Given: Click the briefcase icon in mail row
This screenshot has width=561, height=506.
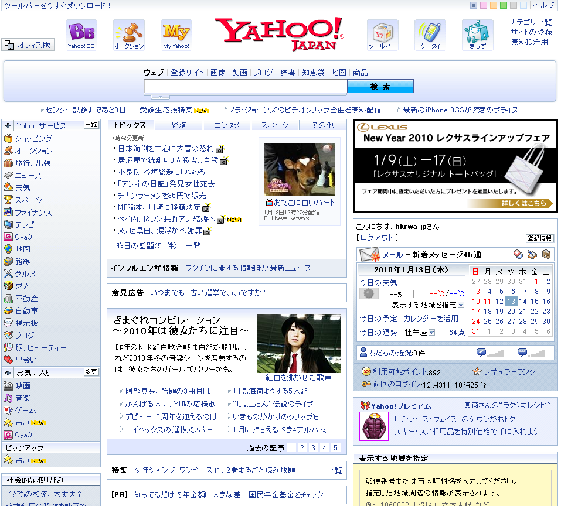Looking at the screenshot, I should [546, 254].
